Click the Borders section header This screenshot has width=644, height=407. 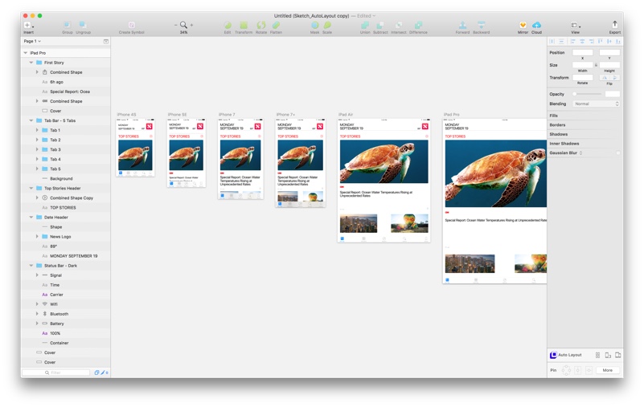(557, 125)
